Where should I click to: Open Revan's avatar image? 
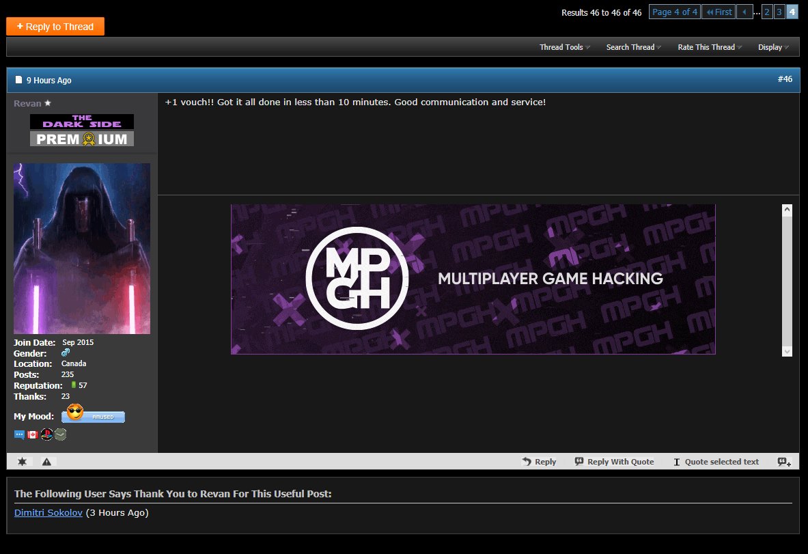(82, 249)
